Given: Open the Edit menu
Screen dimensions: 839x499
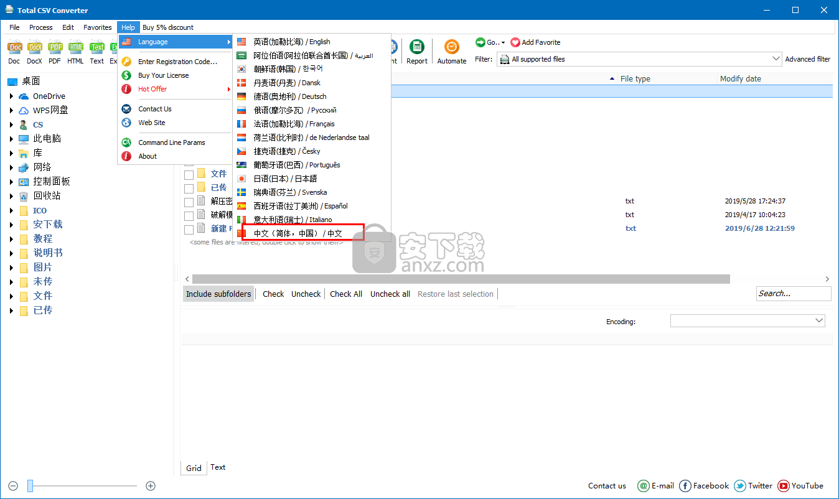Looking at the screenshot, I should point(68,27).
